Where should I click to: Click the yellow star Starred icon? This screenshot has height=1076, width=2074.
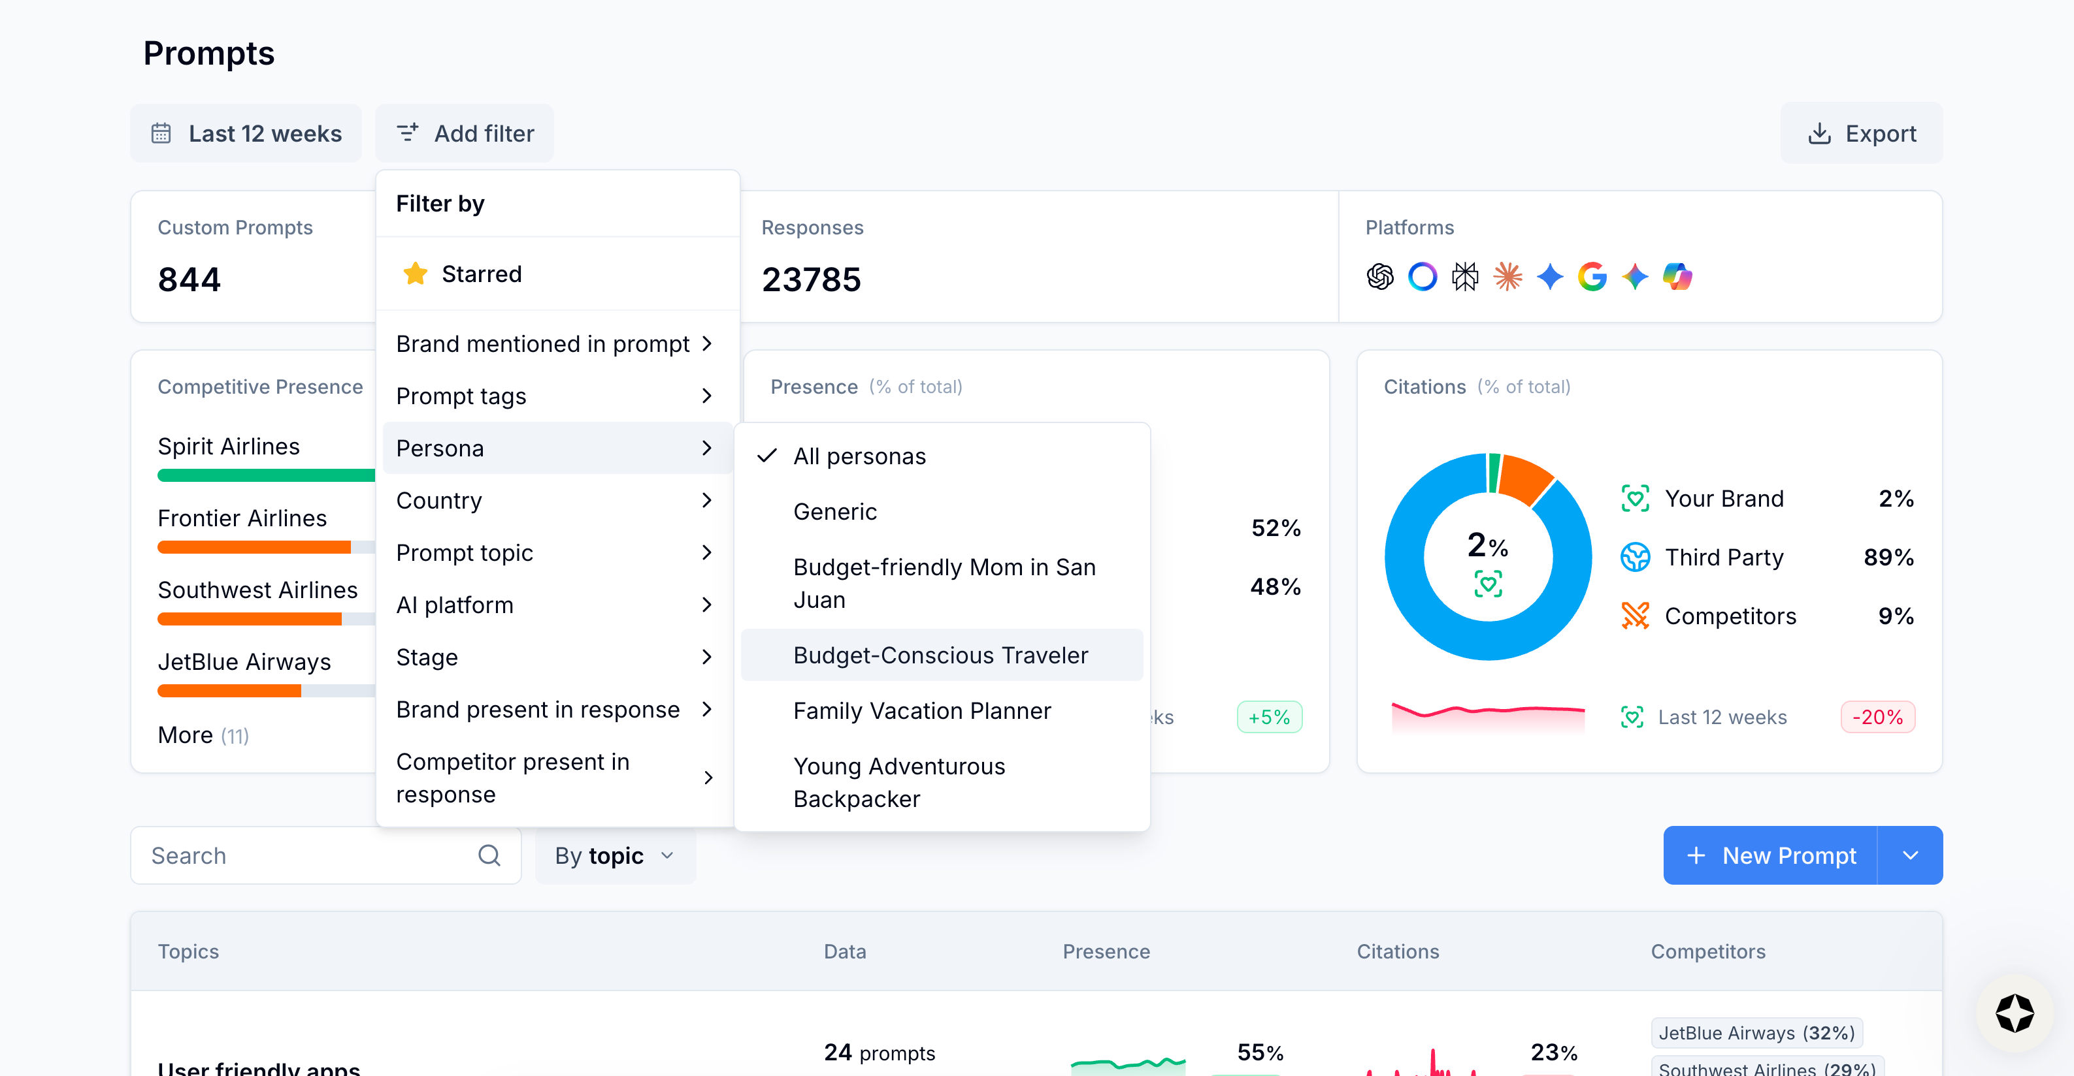pyautogui.click(x=416, y=274)
